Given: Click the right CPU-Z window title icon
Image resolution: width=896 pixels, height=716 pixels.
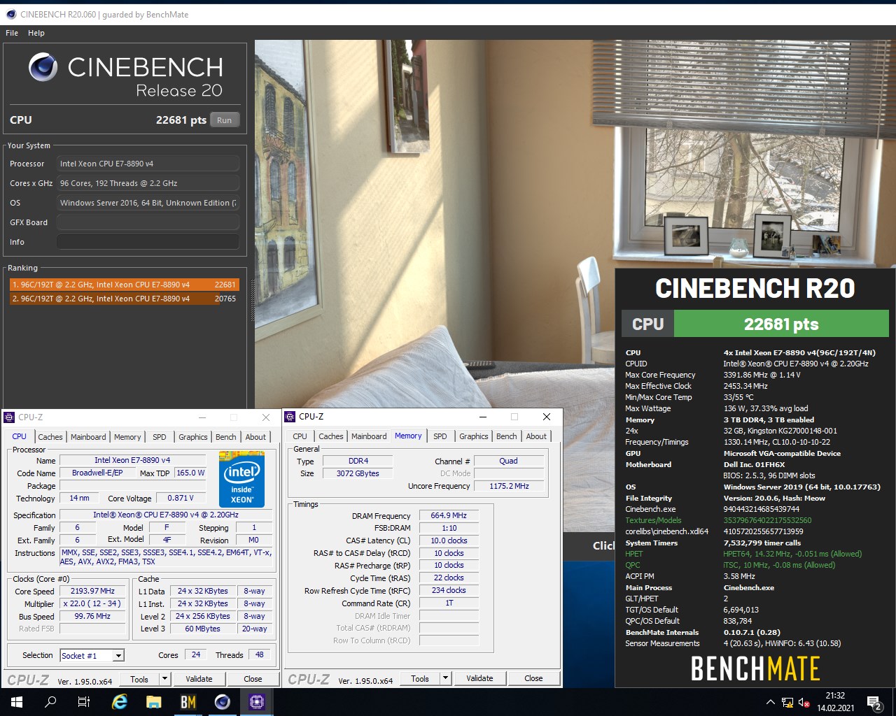Looking at the screenshot, I should pos(290,417).
